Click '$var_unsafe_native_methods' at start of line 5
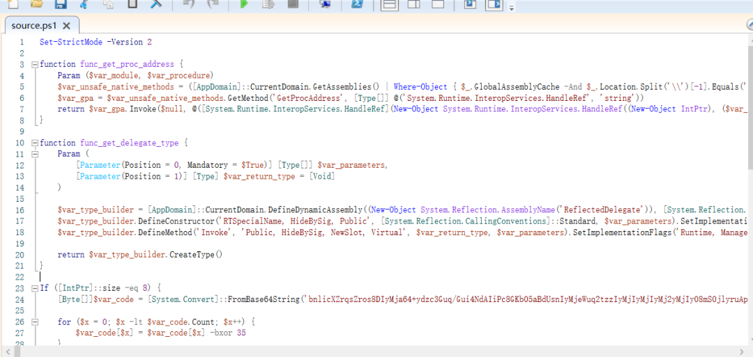 (115, 87)
